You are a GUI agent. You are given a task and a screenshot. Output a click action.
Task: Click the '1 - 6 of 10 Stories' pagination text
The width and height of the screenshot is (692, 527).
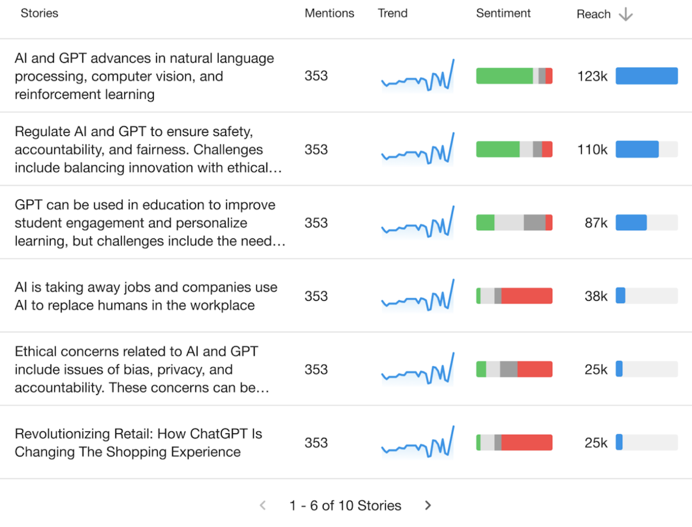(x=345, y=506)
